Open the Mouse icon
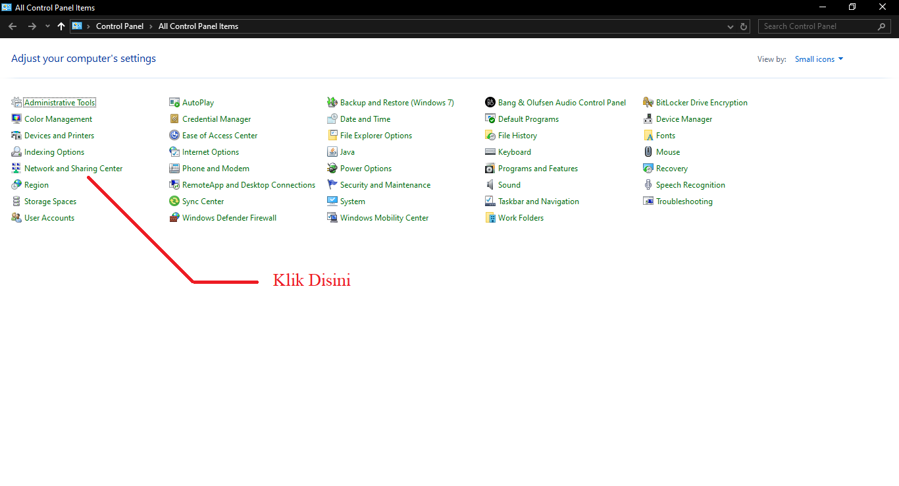 648,152
